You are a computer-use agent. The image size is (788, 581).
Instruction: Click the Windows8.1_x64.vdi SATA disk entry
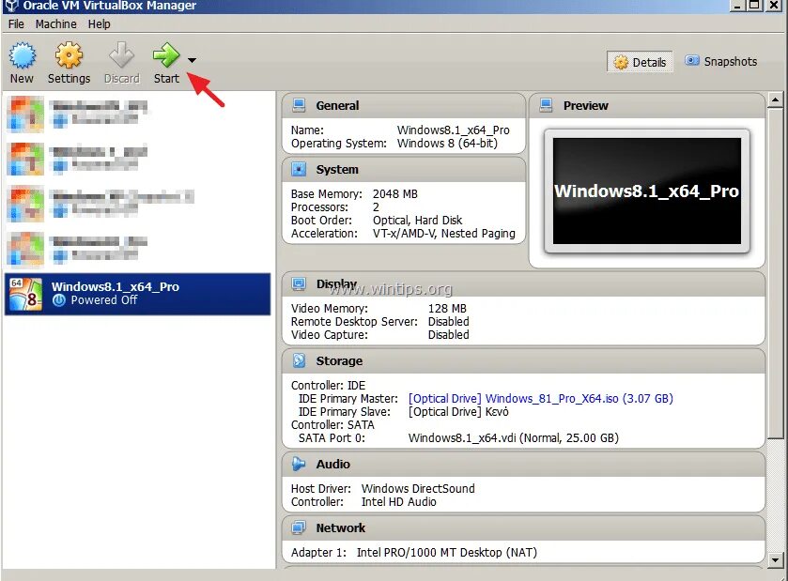(513, 438)
